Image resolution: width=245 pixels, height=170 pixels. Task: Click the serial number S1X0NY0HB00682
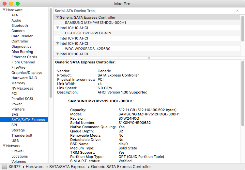pos(135,123)
